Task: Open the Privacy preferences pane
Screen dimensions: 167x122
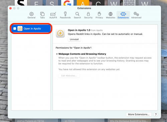Action: [99, 15]
